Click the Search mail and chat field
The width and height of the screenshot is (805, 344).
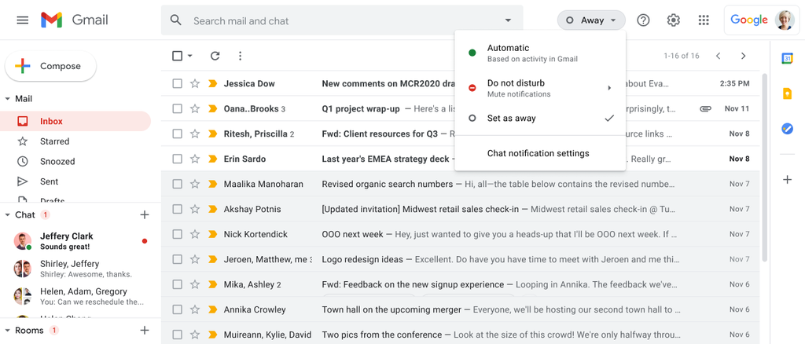[342, 20]
